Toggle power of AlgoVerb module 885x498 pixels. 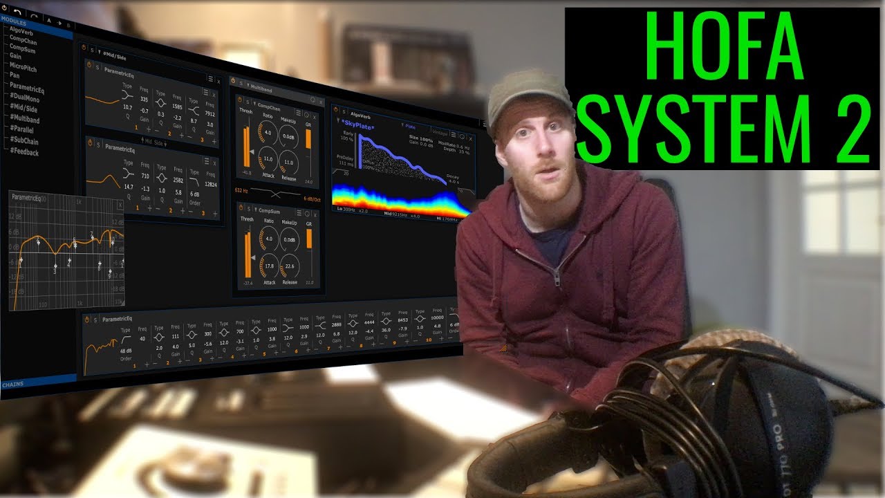(335, 109)
